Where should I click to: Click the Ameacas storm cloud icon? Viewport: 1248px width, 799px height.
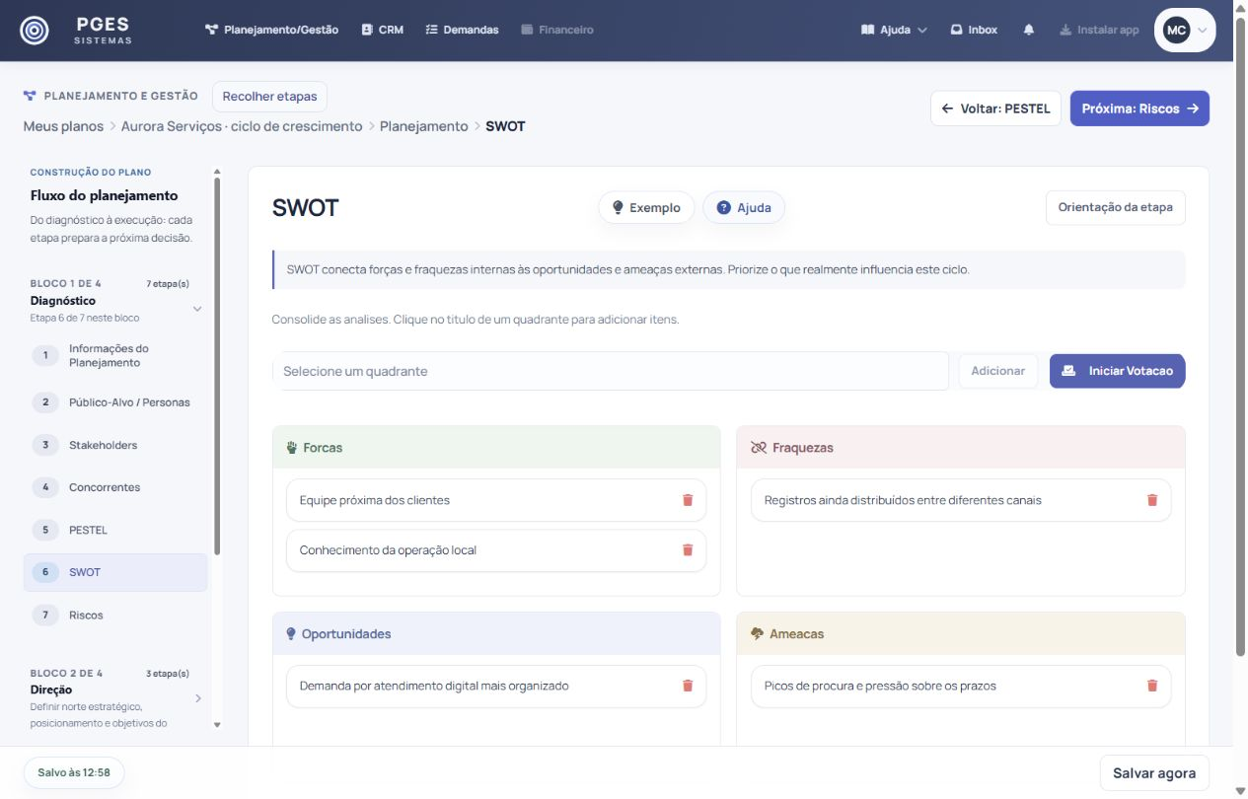[758, 634]
